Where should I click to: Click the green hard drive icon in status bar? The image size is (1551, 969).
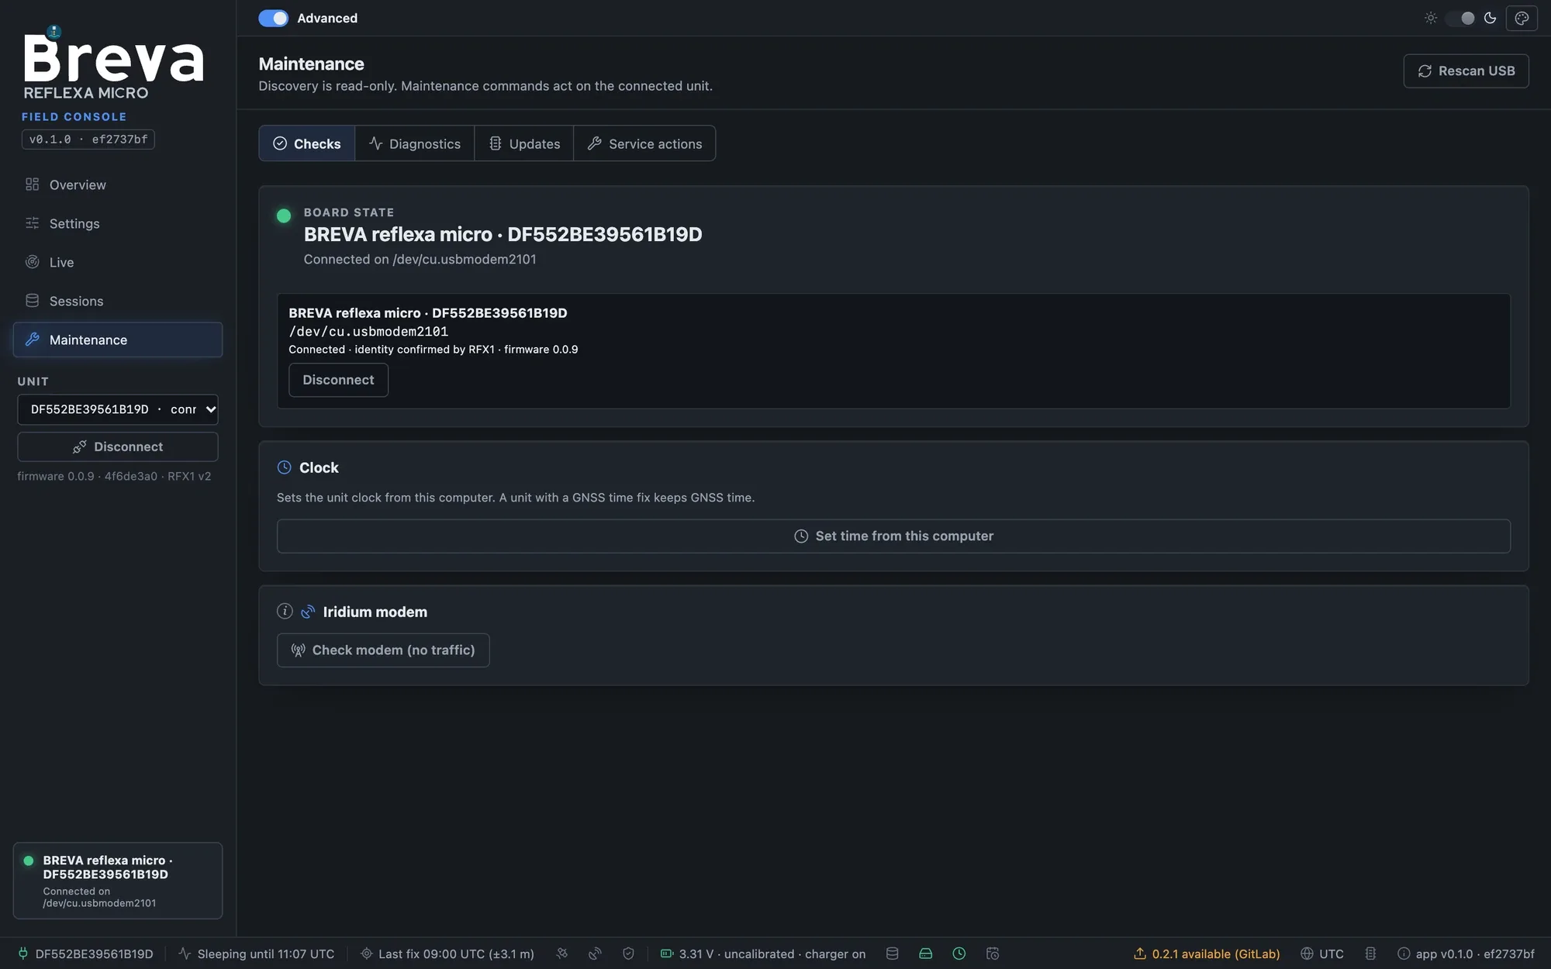click(926, 953)
